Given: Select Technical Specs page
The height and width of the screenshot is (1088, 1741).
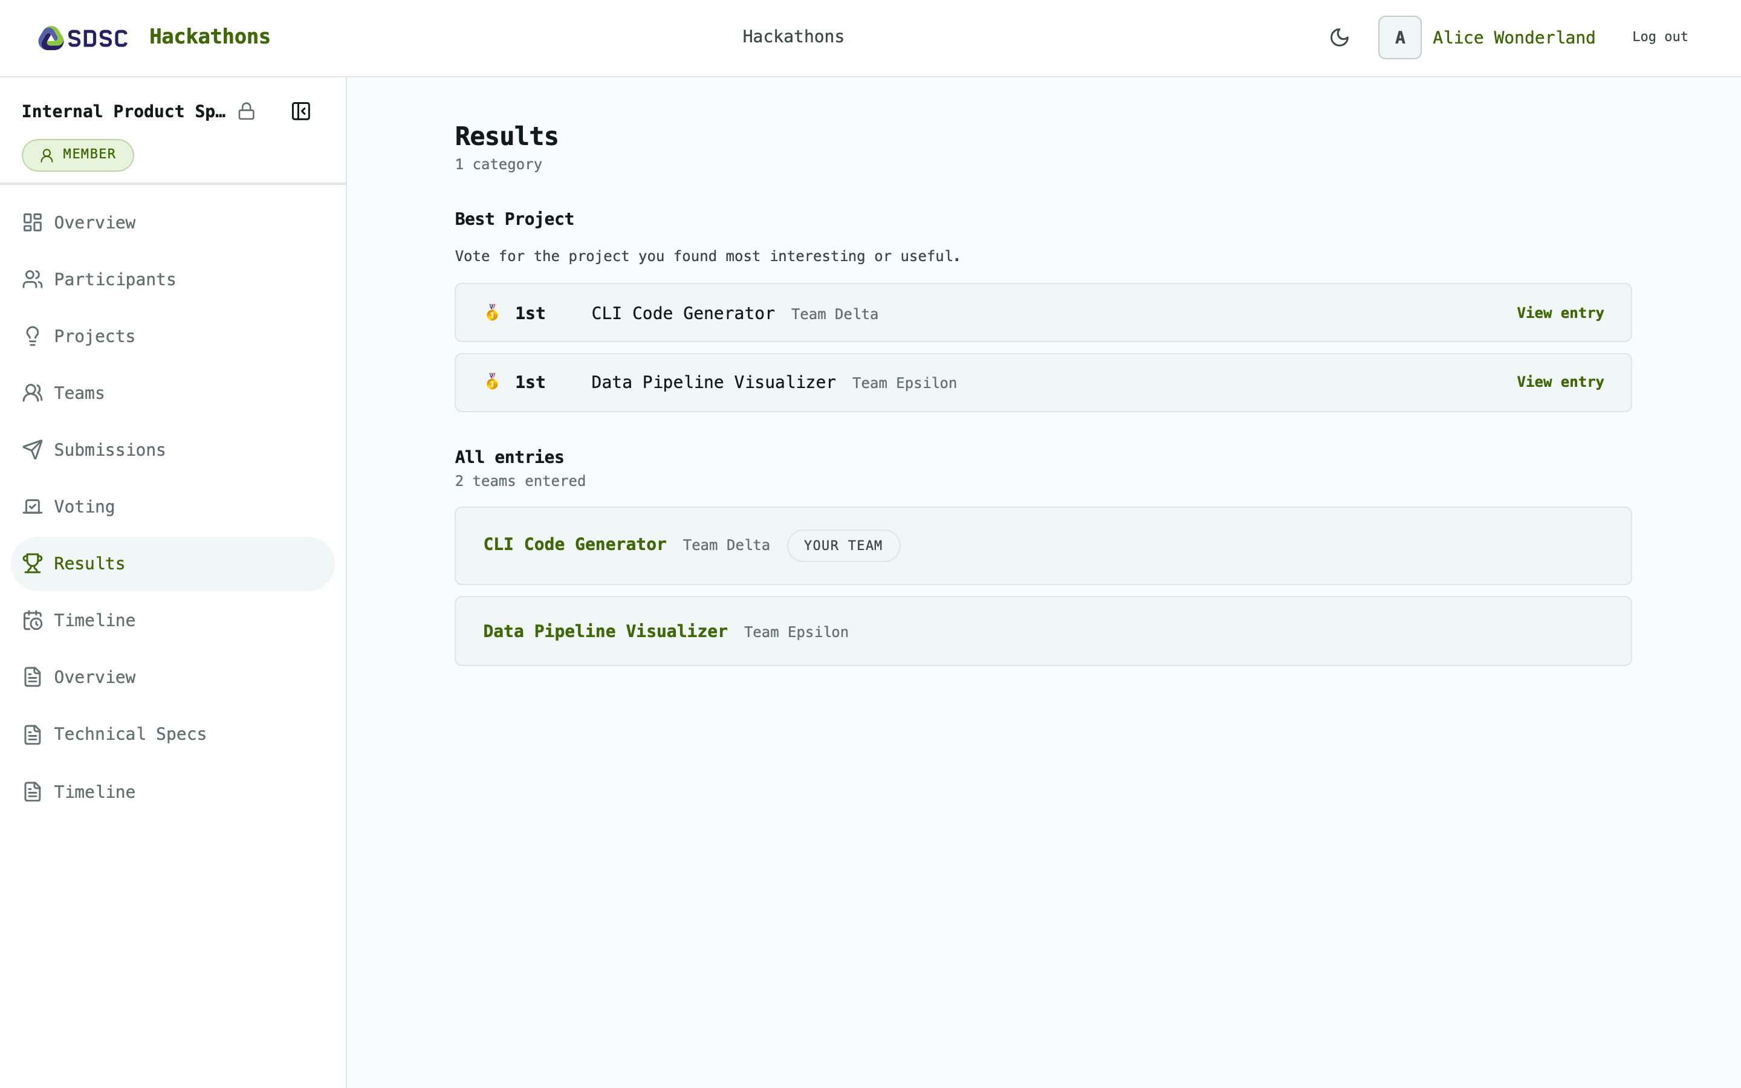Looking at the screenshot, I should (173, 734).
